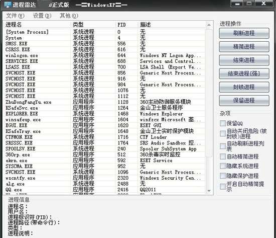Click the 精简进程 button

(x=244, y=47)
